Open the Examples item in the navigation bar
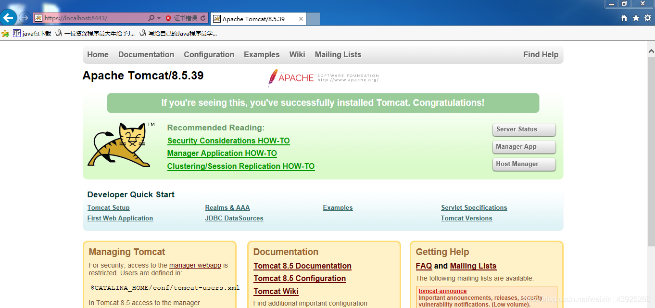Viewport: 655px width, 308px height. tap(262, 54)
